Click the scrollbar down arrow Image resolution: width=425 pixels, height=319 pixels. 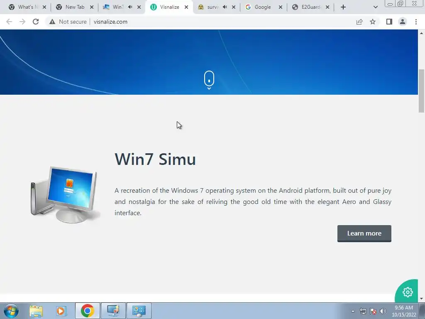pos(421,299)
